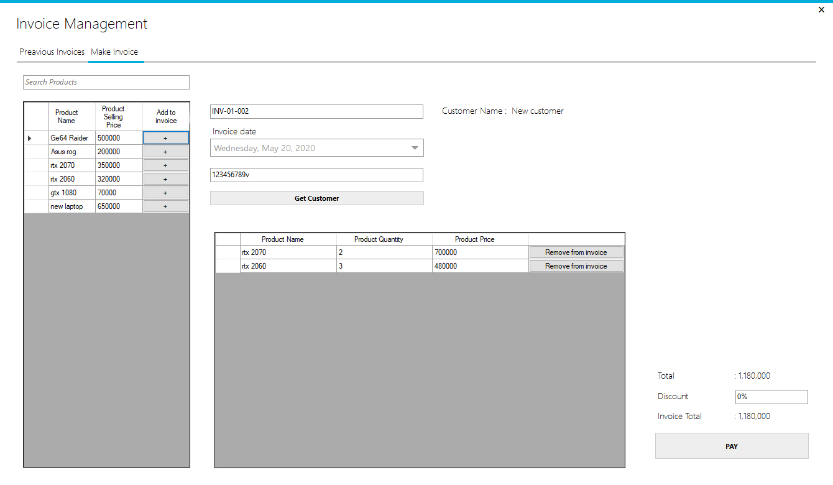The image size is (833, 485).
Task: Remove rtx 2070 from invoice
Action: coord(576,252)
